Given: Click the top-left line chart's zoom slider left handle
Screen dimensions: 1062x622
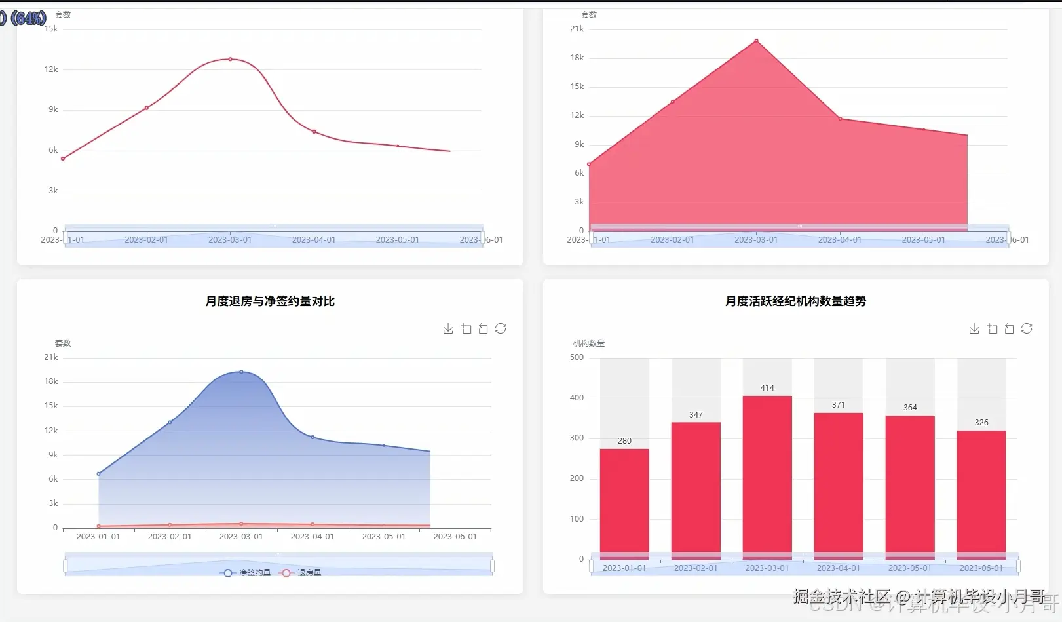Looking at the screenshot, I should [x=65, y=237].
